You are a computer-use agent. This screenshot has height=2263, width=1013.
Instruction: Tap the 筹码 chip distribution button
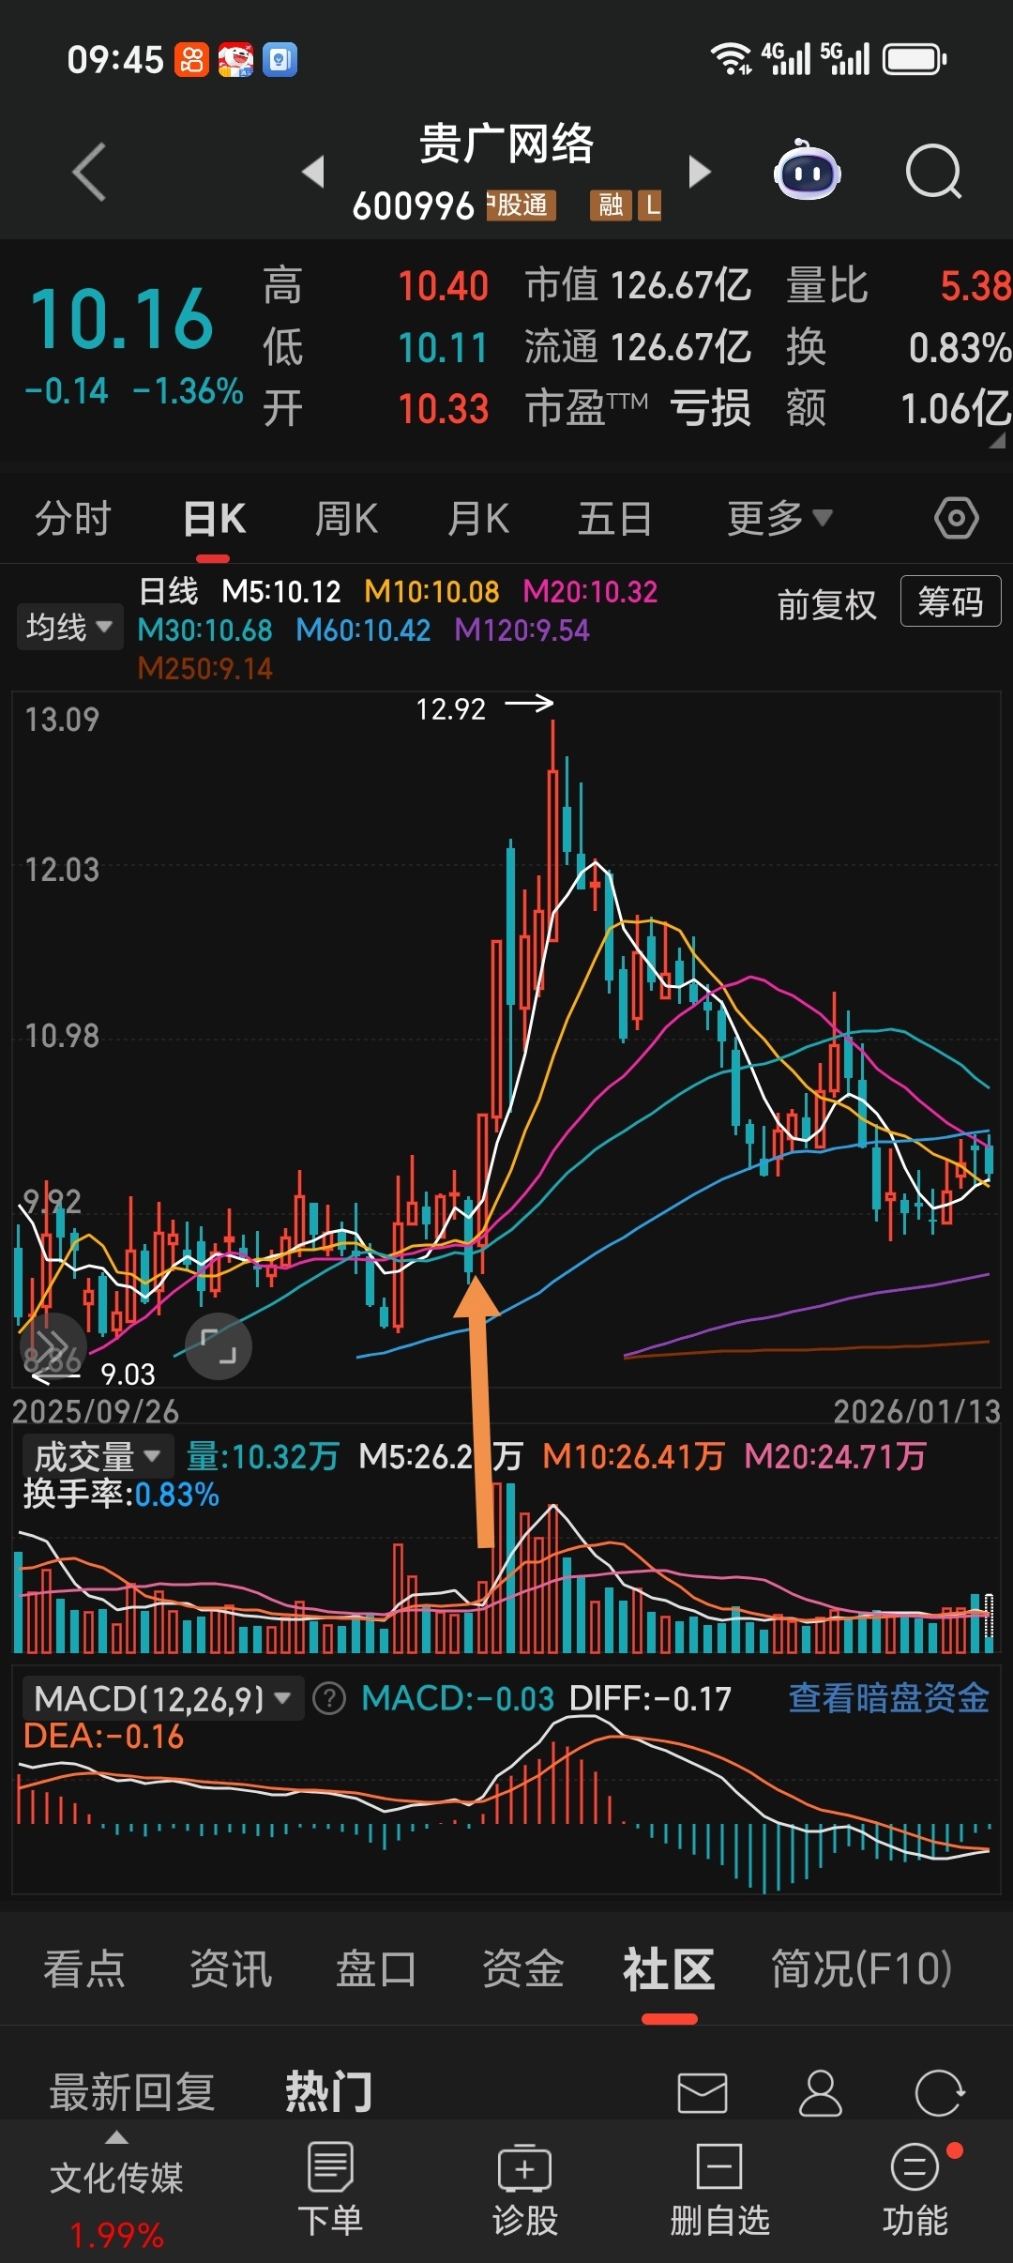point(950,601)
